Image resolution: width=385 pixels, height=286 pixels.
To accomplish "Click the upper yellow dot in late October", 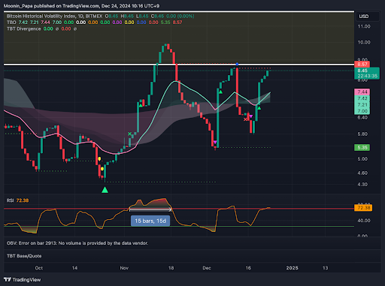I will pos(99,159).
